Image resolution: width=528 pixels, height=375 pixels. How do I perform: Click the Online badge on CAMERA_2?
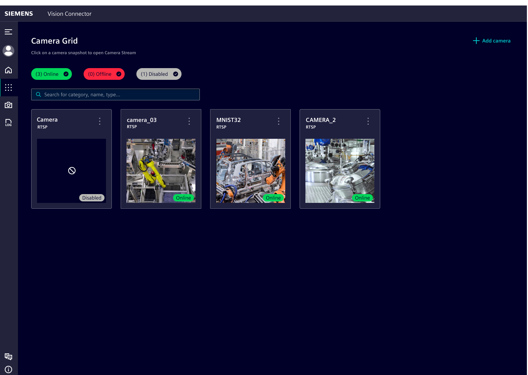click(362, 198)
